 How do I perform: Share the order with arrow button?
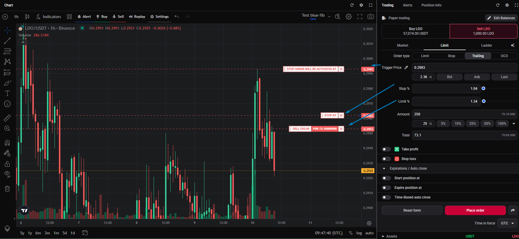point(513,210)
